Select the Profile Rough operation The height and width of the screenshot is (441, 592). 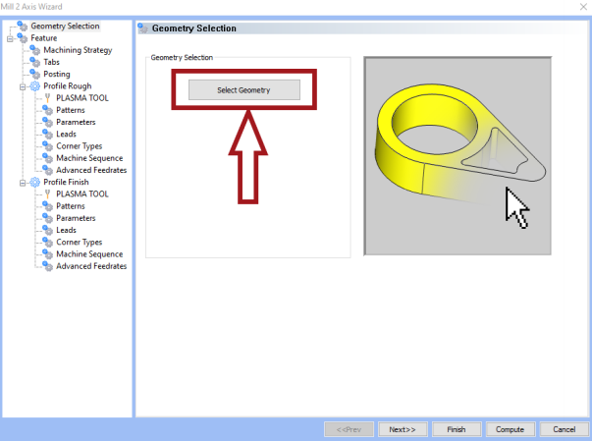point(67,86)
